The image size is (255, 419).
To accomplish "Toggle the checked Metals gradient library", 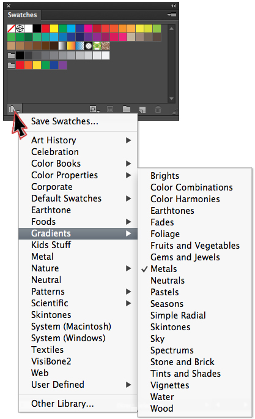I will pyautogui.click(x=163, y=269).
